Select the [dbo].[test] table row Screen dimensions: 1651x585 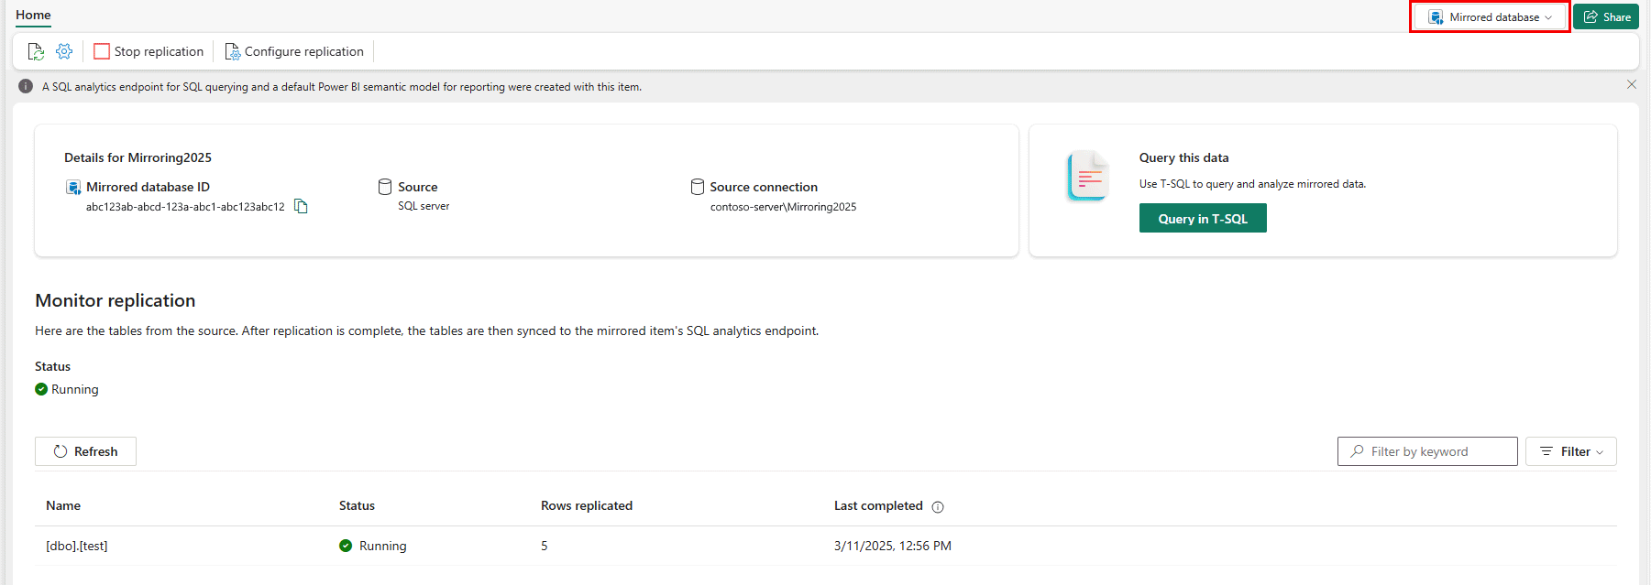click(77, 546)
